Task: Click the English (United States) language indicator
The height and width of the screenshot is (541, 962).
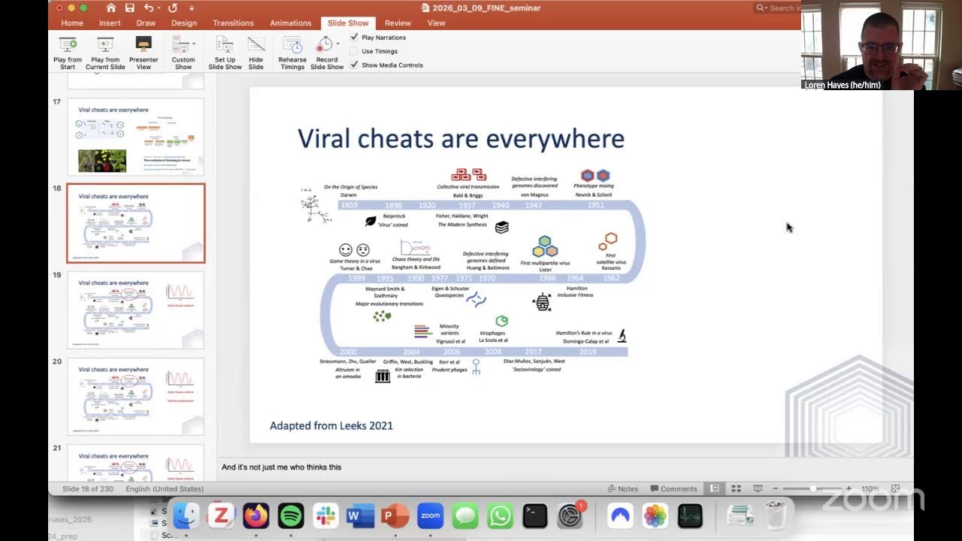Action: pos(165,488)
